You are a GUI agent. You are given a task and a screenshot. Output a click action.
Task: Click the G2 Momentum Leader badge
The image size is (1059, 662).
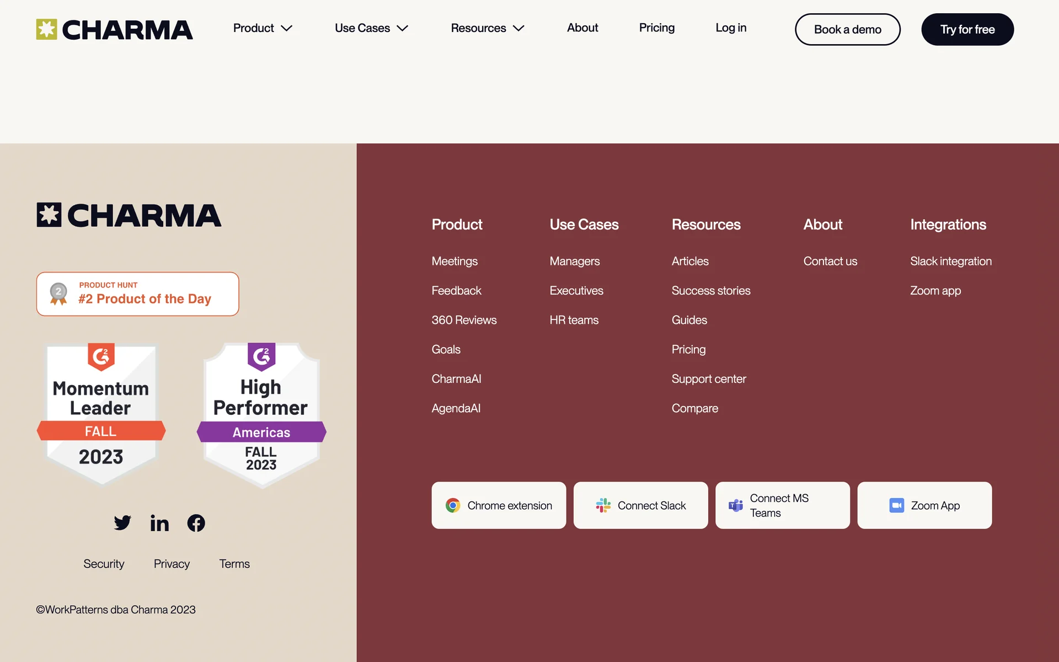pyautogui.click(x=101, y=414)
